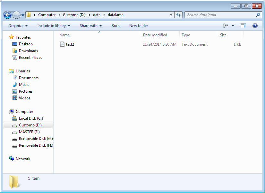265x193 pixels.
Task: Refresh the folder with the refresh icon
Action: pyautogui.click(x=178, y=15)
